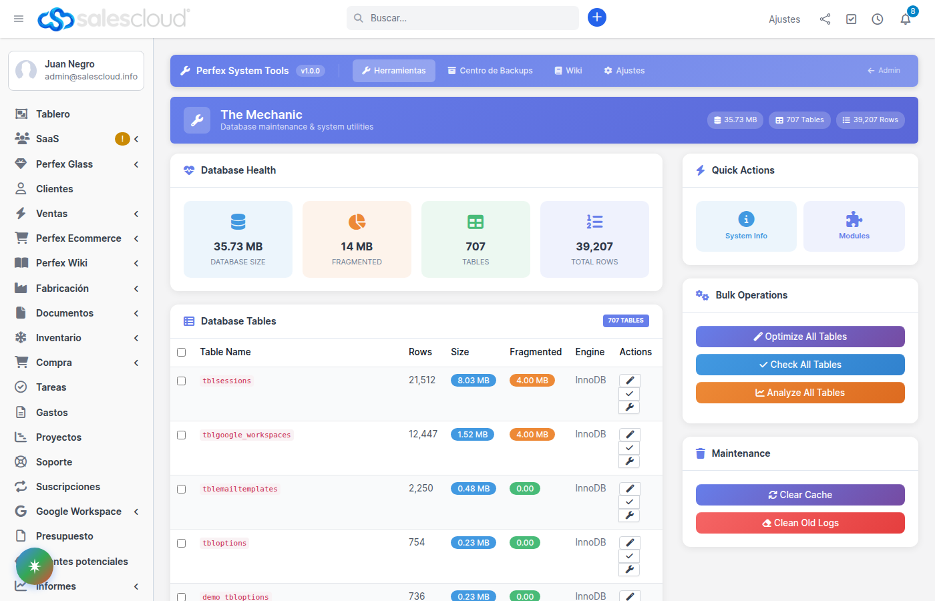The width and height of the screenshot is (935, 601).
Task: Click the blue plus quick-create button
Action: coord(597,18)
